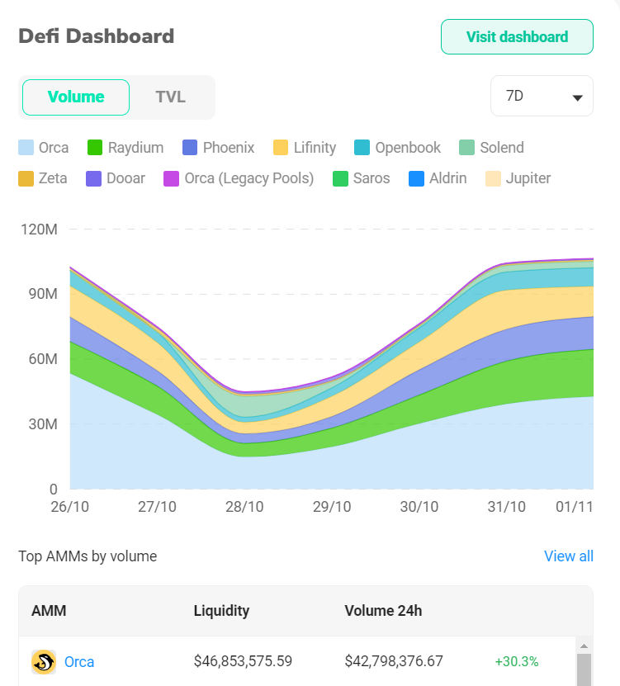Toggle the Orca legend swatch
The width and height of the screenshot is (620, 686).
[x=26, y=148]
